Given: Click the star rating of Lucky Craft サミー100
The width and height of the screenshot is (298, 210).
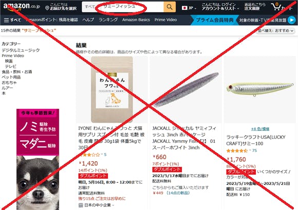Looking at the screenshot, I should click(x=237, y=151).
